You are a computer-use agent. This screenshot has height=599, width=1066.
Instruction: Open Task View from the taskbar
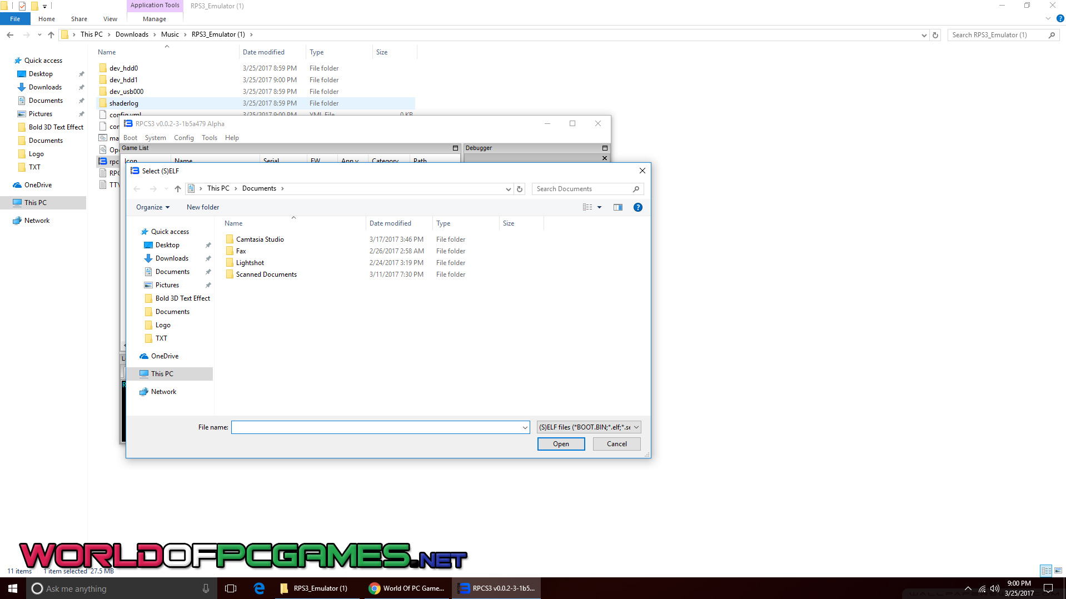[x=231, y=588]
